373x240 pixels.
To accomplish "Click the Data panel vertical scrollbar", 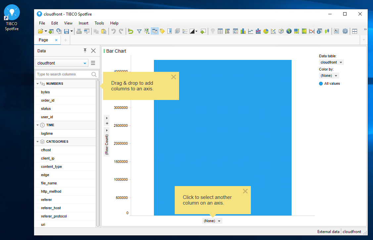I will point(98,153).
